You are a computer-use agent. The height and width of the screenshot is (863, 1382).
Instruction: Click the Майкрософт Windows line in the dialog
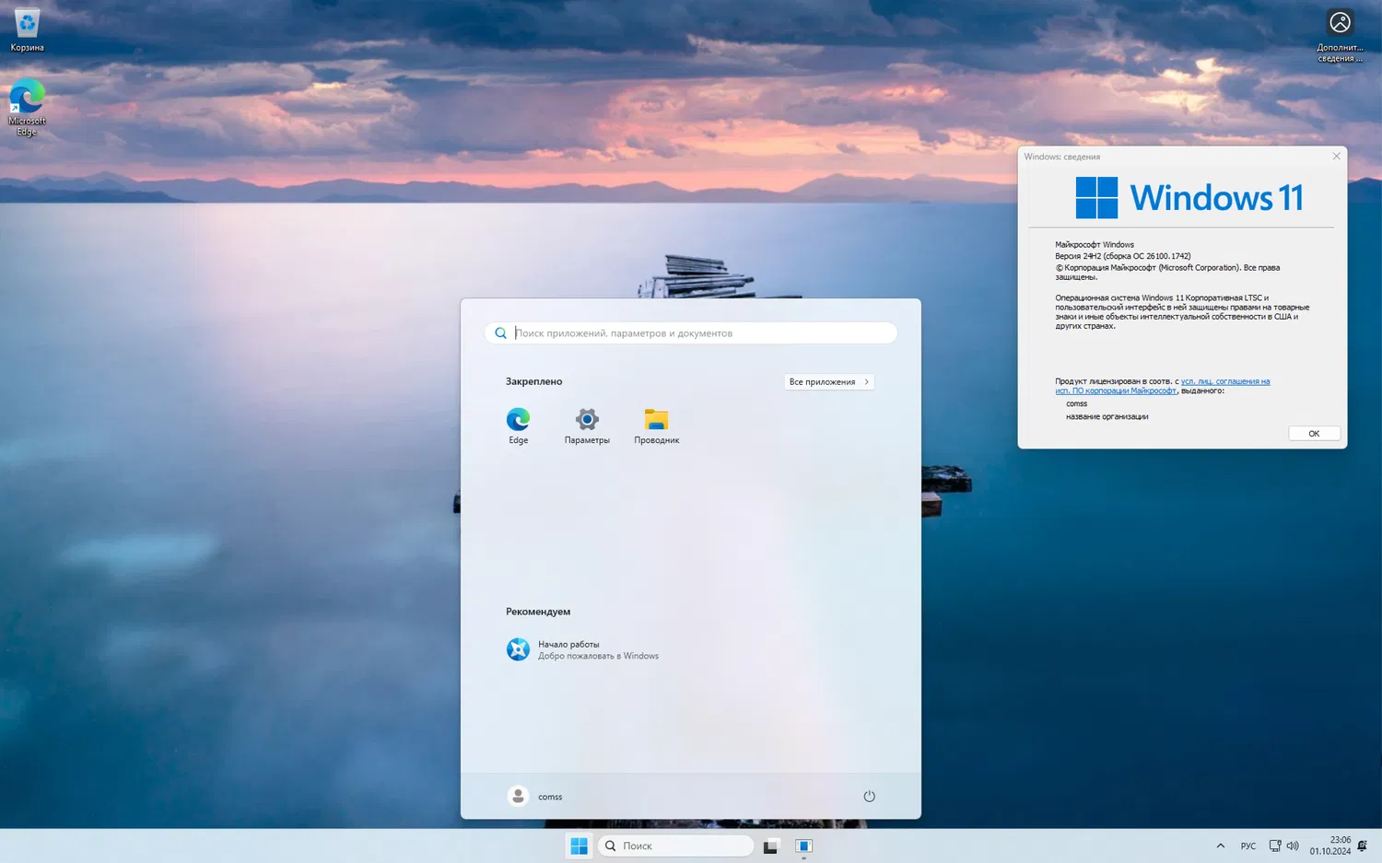(1095, 245)
